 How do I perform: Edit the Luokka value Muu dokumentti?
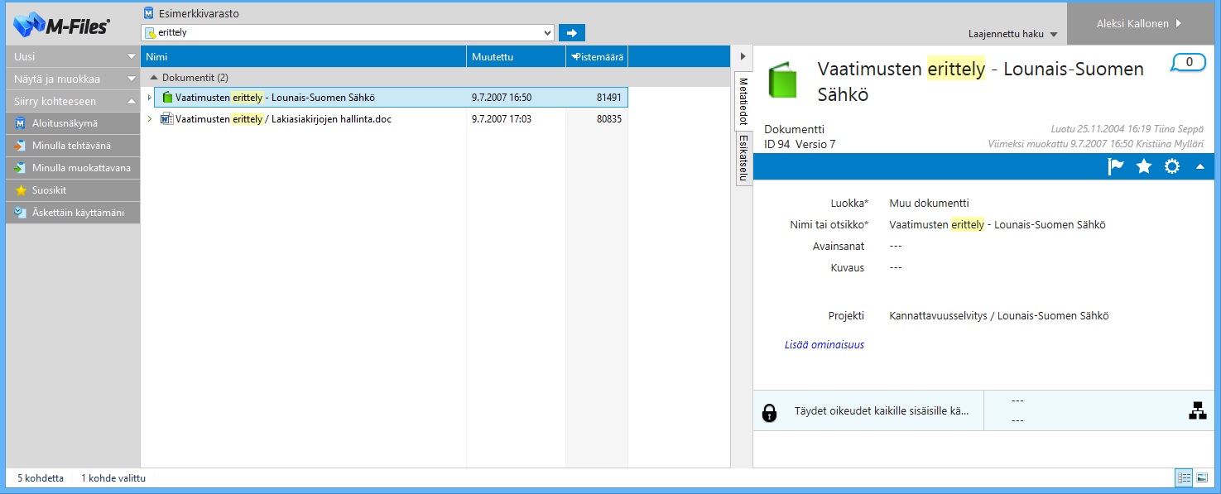929,203
